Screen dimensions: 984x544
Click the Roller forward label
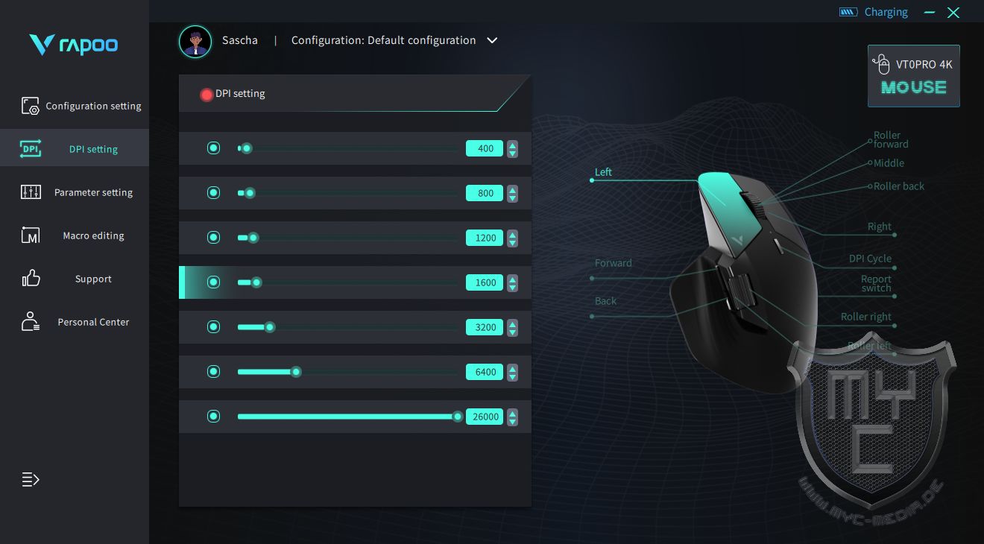tap(891, 139)
